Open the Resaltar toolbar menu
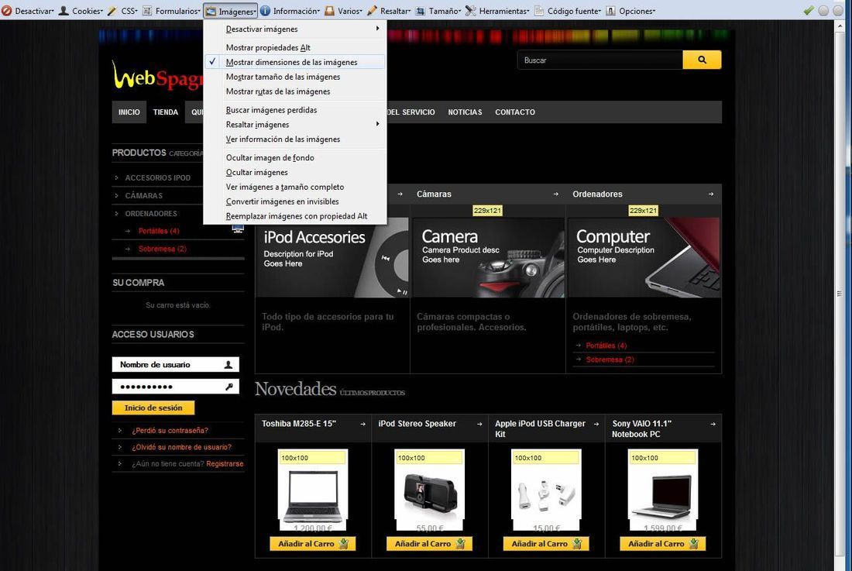 (389, 11)
